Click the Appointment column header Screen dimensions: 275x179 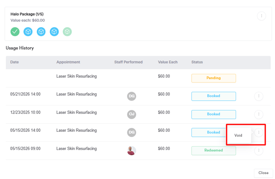(68, 62)
